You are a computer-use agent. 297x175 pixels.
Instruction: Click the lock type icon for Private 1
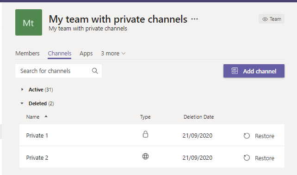point(145,134)
